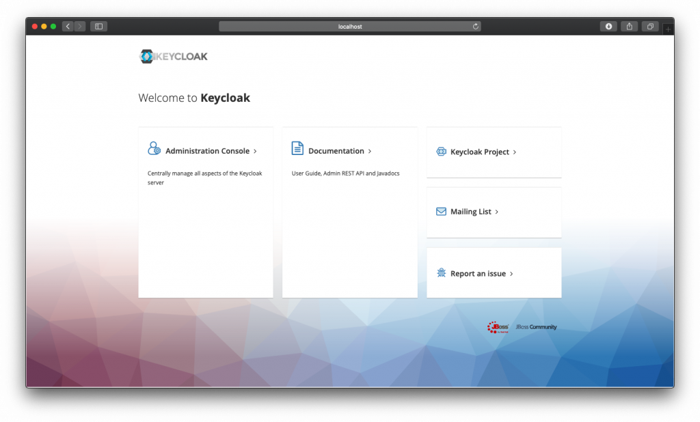
Task: Click "User Guide, Admin REST API and Javadocs" text
Action: [345, 173]
